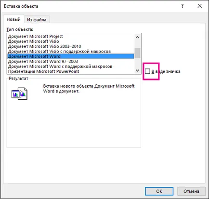Screen dimensions: 209x199
Task: Enable the В виде значка checkbox
Action: point(147,71)
